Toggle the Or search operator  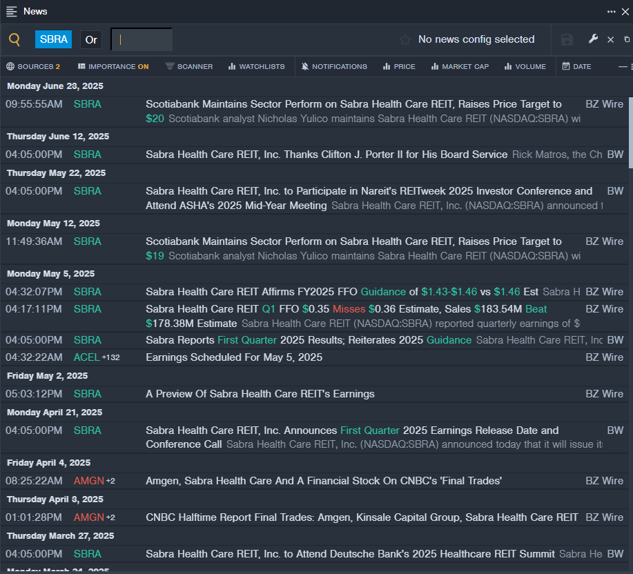point(91,39)
